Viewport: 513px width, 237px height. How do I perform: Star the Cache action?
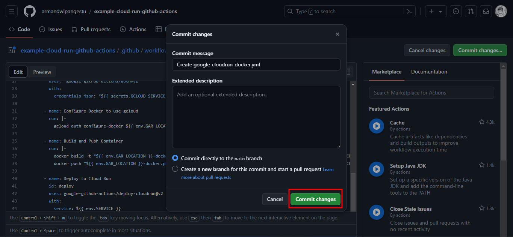481,121
